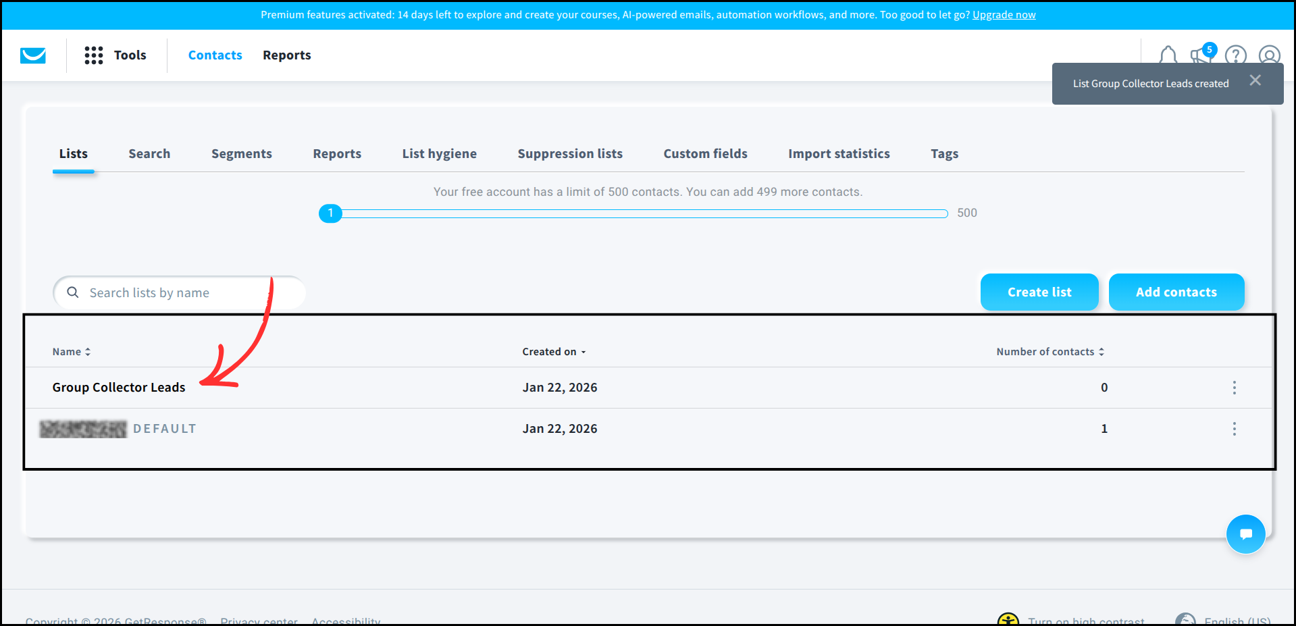Open your account profile icon
Screen dimensions: 1296x626
pos(1270,55)
